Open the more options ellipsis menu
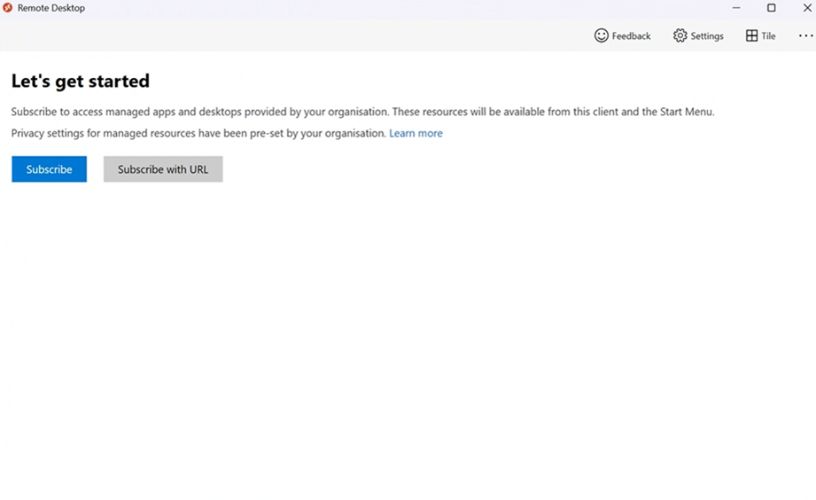Viewport: 816px width, 500px height. 804,35
